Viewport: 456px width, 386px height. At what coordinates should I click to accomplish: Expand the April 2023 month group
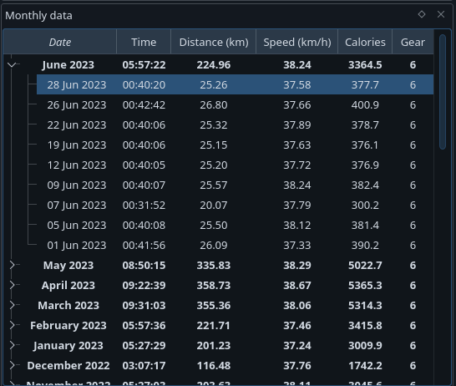pyautogui.click(x=12, y=286)
